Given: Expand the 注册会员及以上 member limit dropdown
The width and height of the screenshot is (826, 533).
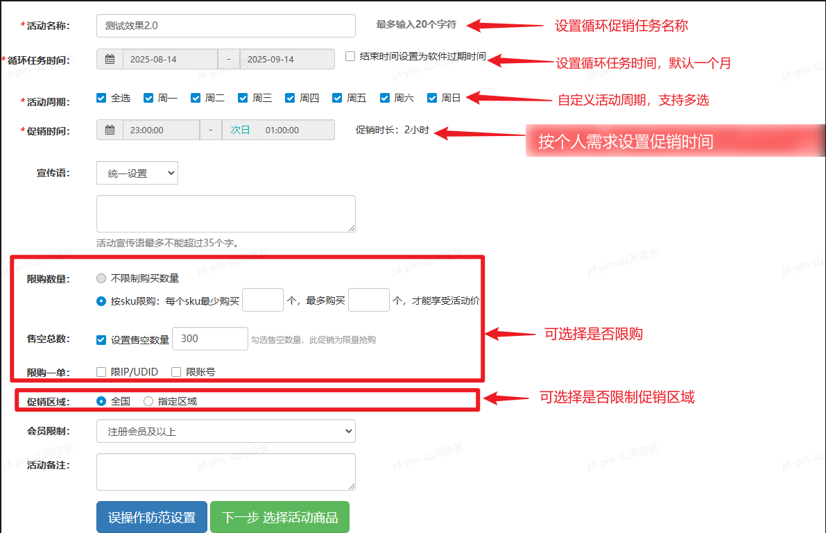Looking at the screenshot, I should pyautogui.click(x=225, y=431).
